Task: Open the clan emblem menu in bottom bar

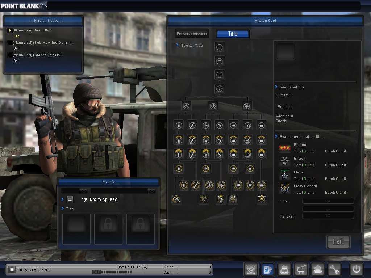Action: (x=251, y=269)
